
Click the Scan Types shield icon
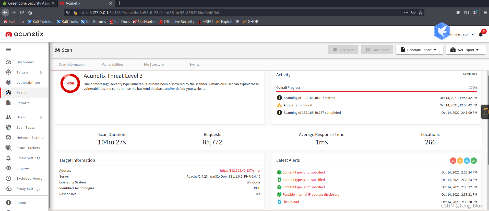pos(8,127)
